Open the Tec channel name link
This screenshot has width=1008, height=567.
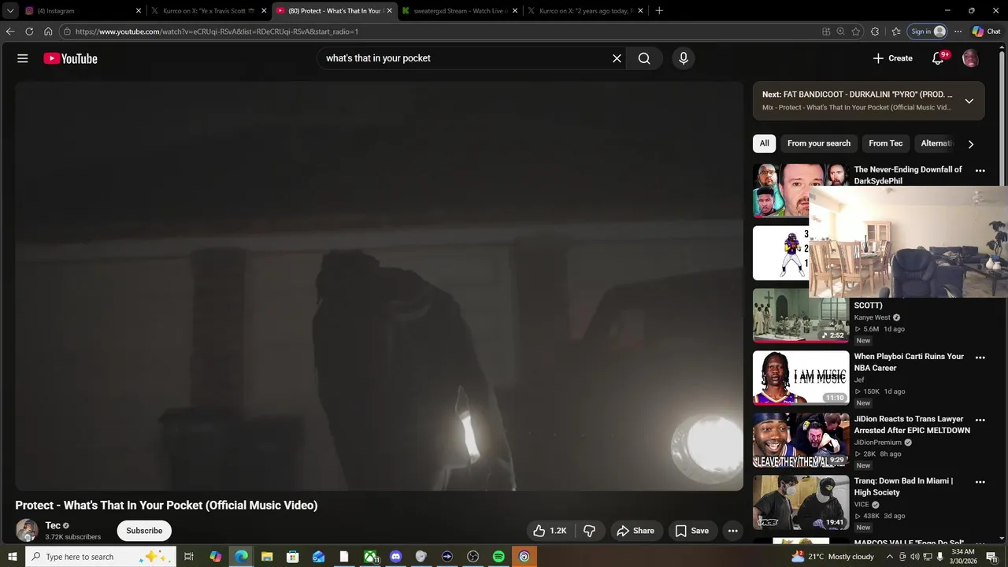point(53,525)
